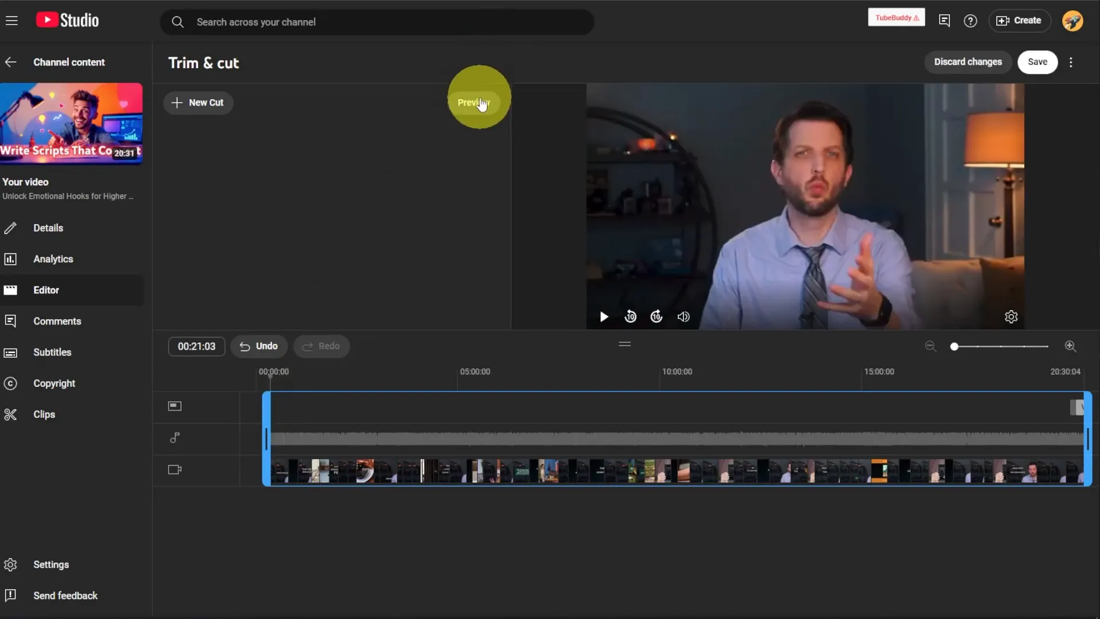Go back using the Channel content arrow
The image size is (1100, 619).
[11, 62]
